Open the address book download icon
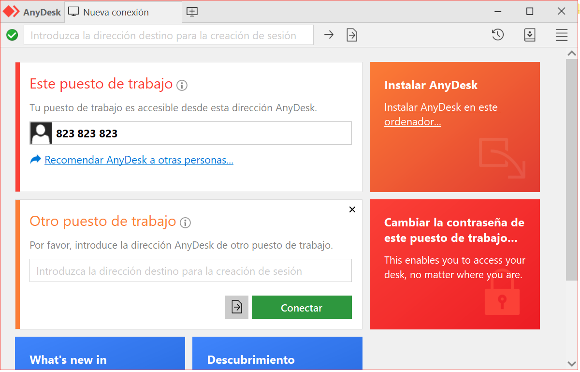Image resolution: width=580 pixels, height=372 pixels. click(x=530, y=35)
